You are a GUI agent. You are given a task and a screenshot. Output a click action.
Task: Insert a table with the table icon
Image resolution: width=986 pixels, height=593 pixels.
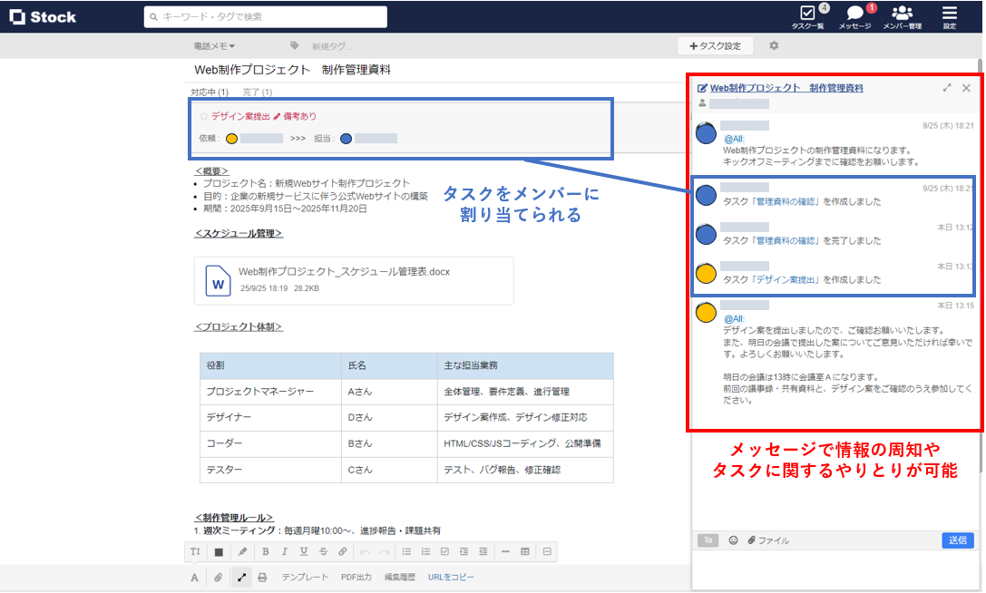pos(525,551)
